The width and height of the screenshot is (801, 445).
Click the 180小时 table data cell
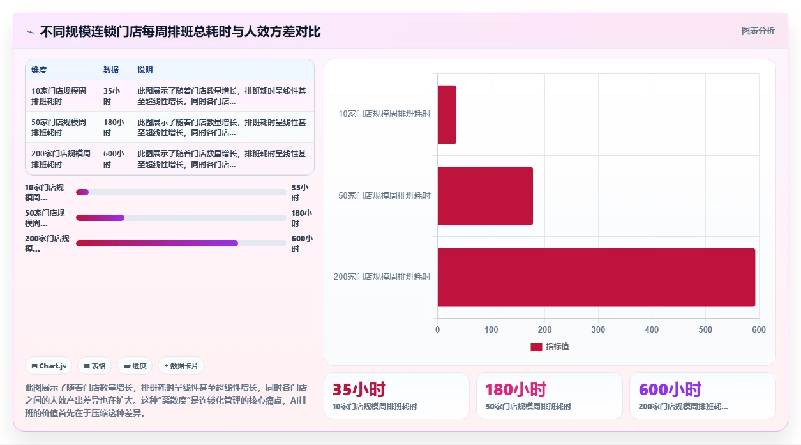coord(114,128)
